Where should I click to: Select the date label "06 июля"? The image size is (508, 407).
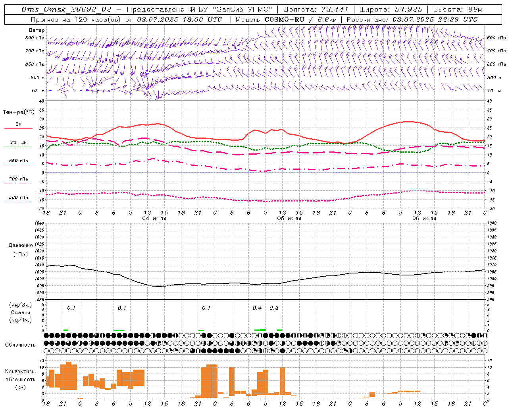tap(424, 219)
